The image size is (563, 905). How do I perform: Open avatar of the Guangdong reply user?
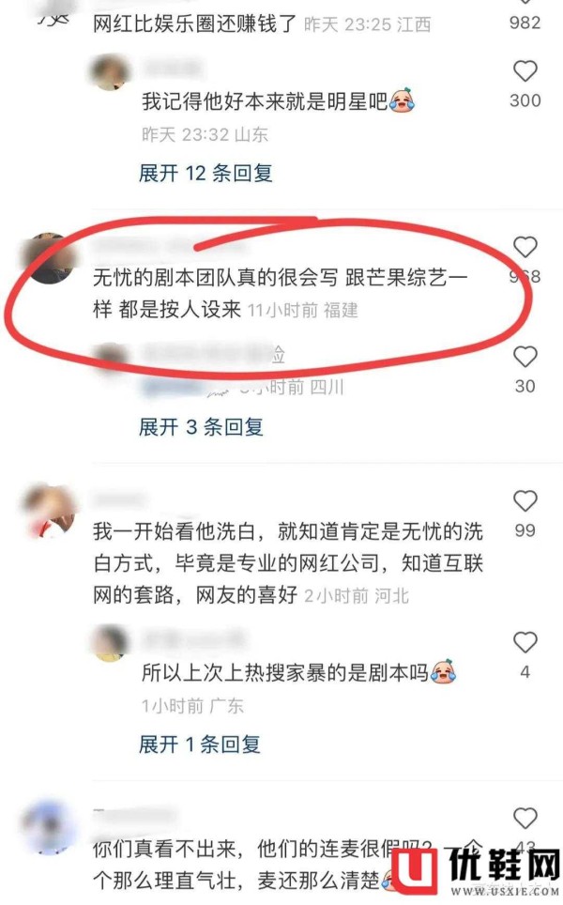(110, 642)
